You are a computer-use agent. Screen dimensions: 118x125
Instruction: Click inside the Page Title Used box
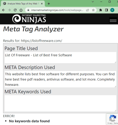tap(60, 58)
